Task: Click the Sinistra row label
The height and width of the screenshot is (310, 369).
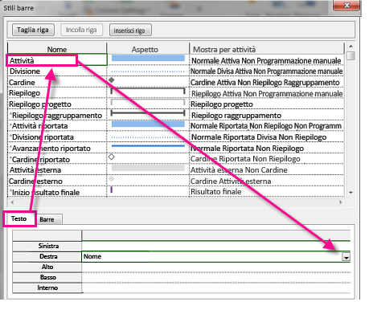Action: tap(47, 246)
